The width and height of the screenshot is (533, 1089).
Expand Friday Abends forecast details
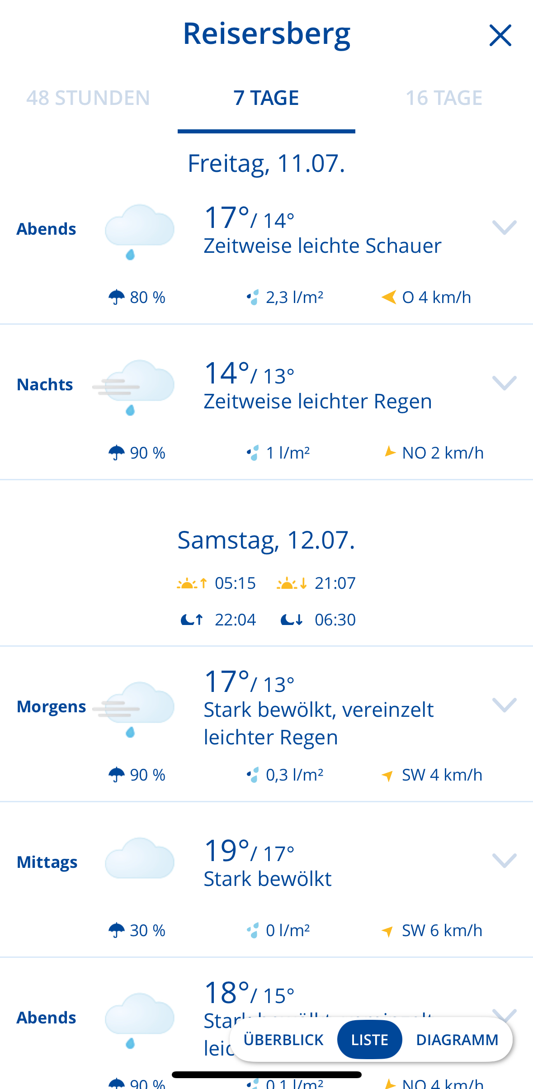(504, 227)
